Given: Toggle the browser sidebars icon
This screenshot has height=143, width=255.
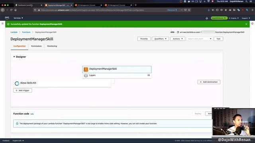Looking at the screenshot, I should tap(217, 10).
